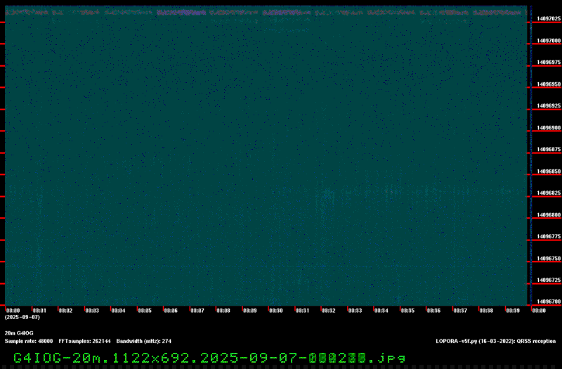
Task: Click the time-axis label ending in :32
Action: (x=329, y=311)
